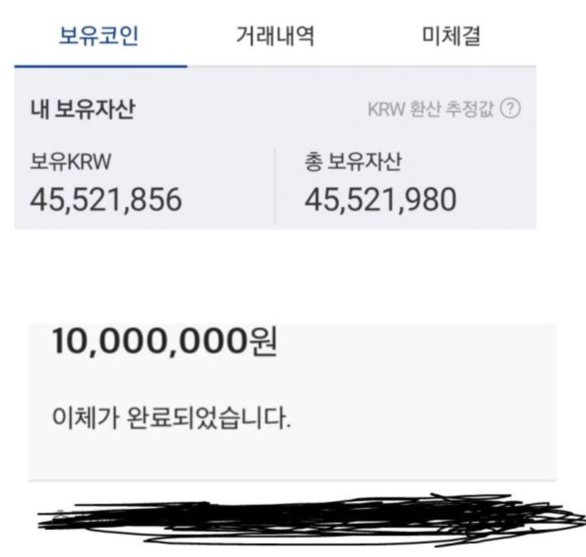Click the 보유KRW label

point(70,162)
